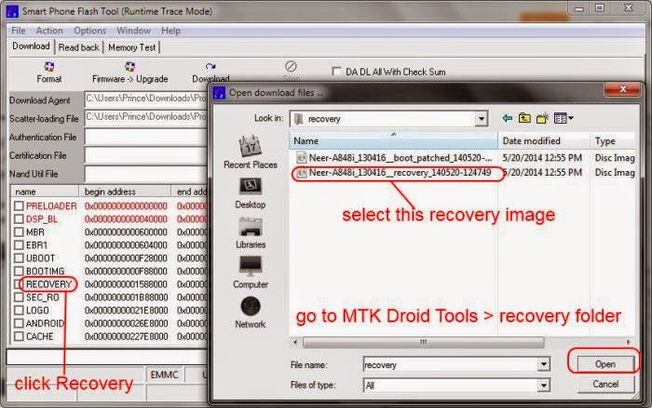
Task: Click the Firmware -> Upgrade icon
Action: [129, 66]
